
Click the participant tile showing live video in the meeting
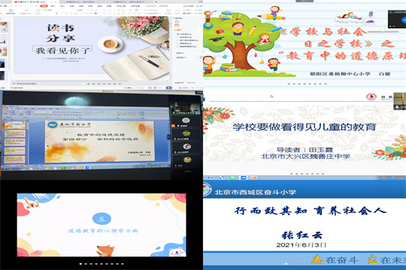186,108
